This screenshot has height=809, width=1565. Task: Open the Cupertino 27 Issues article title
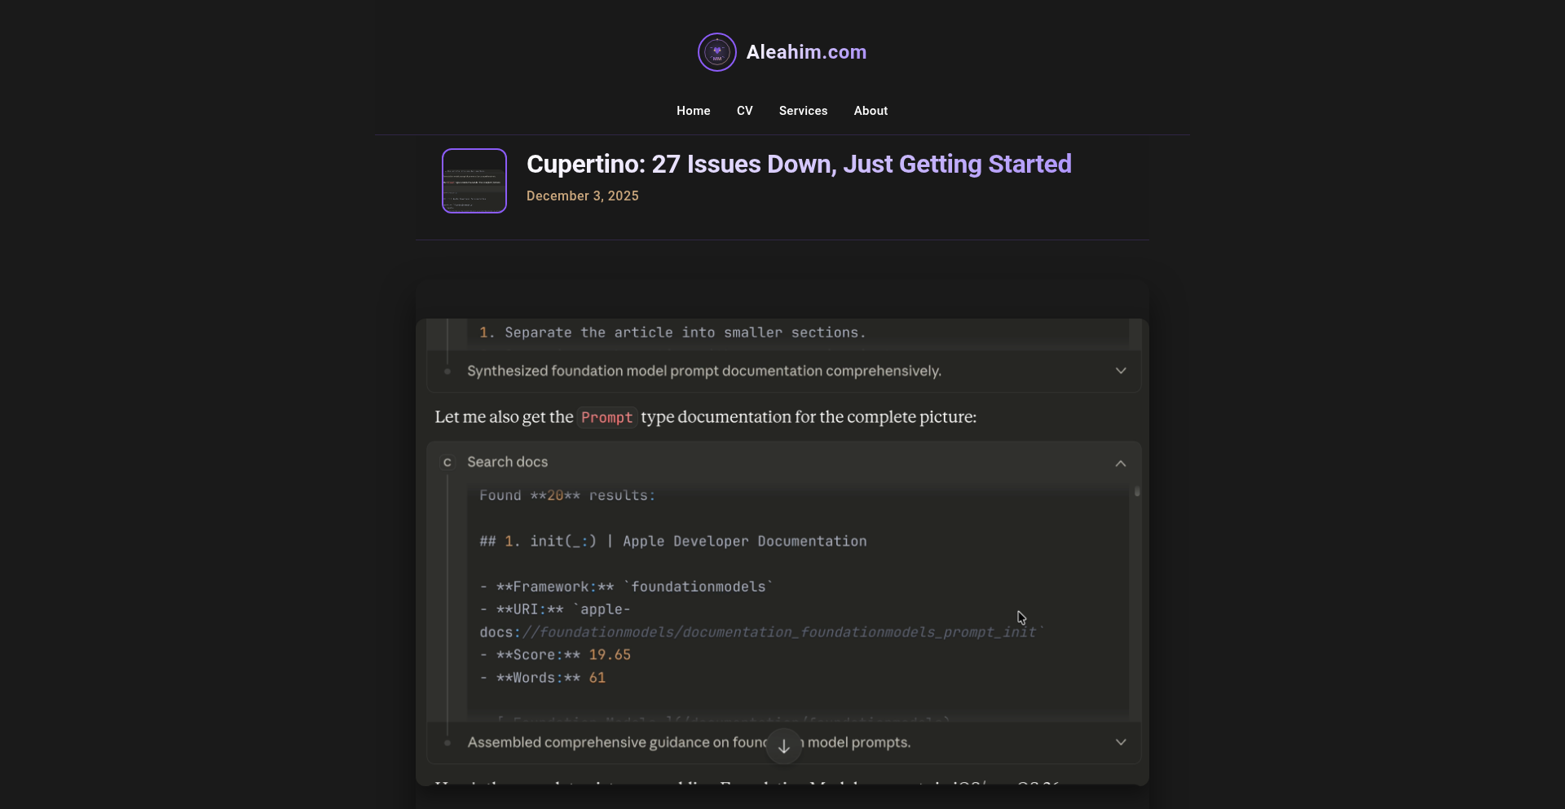[798, 164]
